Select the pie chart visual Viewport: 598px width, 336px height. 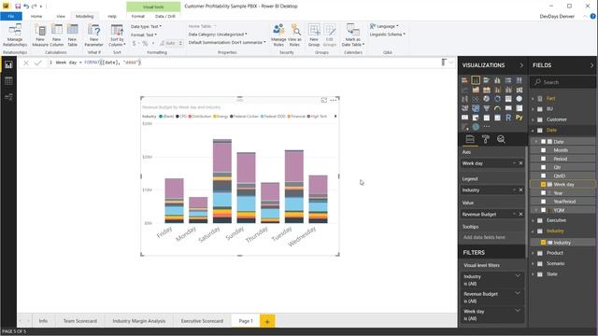(486, 99)
